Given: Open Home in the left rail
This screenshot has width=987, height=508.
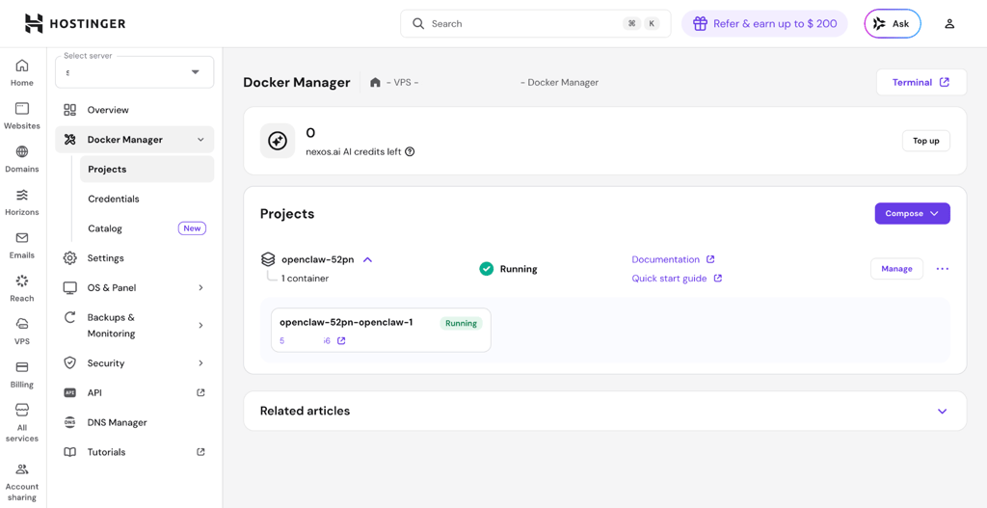Looking at the screenshot, I should pos(22,72).
